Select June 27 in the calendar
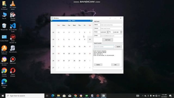 coord(69,61)
